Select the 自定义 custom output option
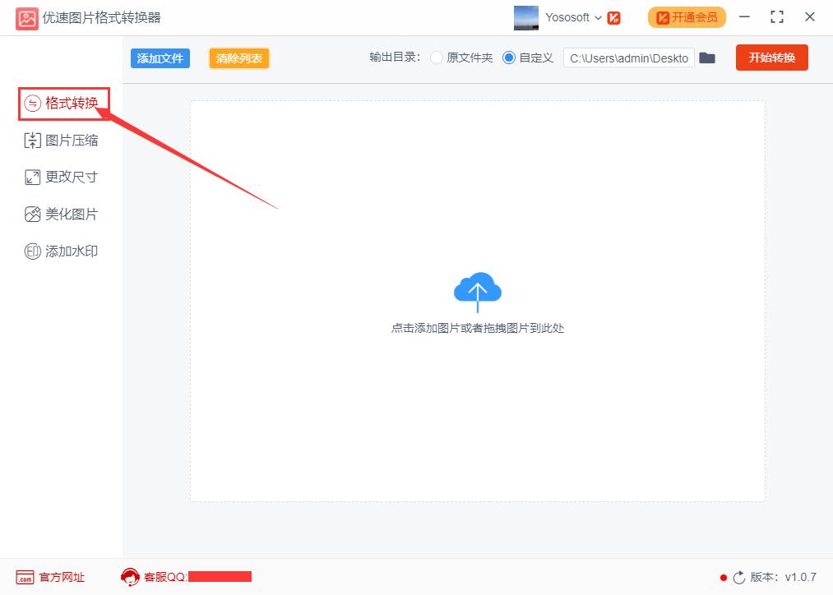This screenshot has width=833, height=595. [x=508, y=58]
